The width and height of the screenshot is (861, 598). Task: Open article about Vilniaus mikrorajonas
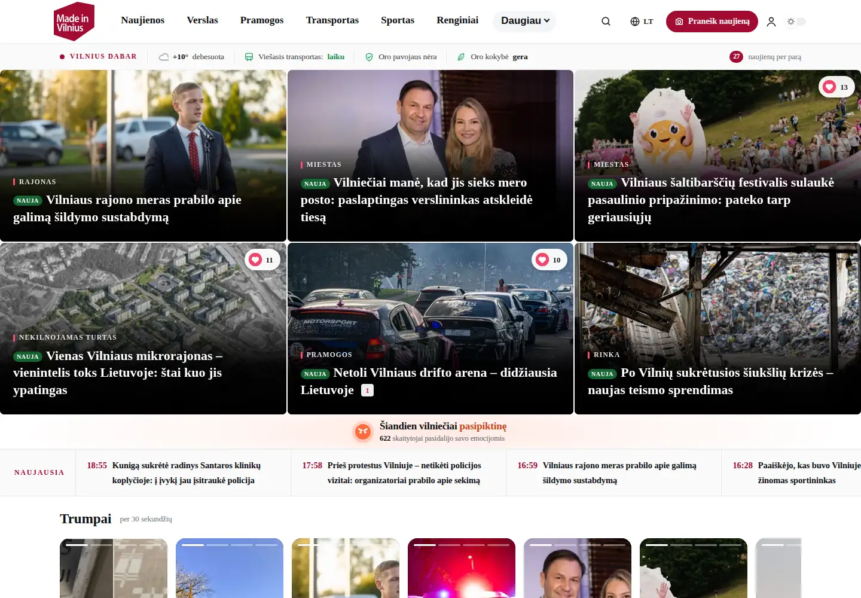(x=118, y=373)
